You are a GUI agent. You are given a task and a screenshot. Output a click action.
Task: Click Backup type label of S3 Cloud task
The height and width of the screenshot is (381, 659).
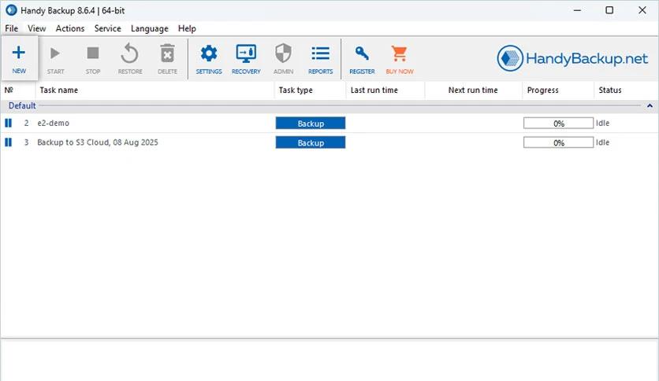(310, 142)
